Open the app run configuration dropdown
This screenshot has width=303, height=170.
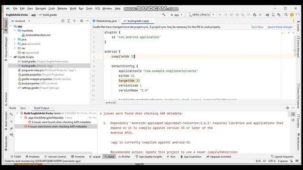coord(177,15)
